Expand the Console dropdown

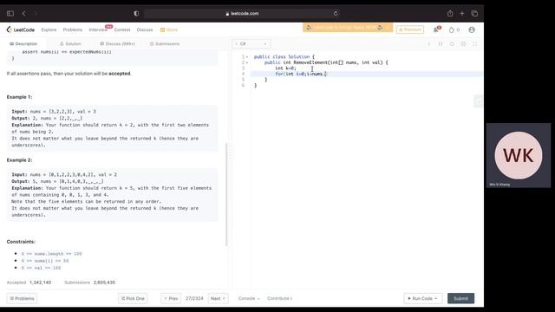pos(249,298)
